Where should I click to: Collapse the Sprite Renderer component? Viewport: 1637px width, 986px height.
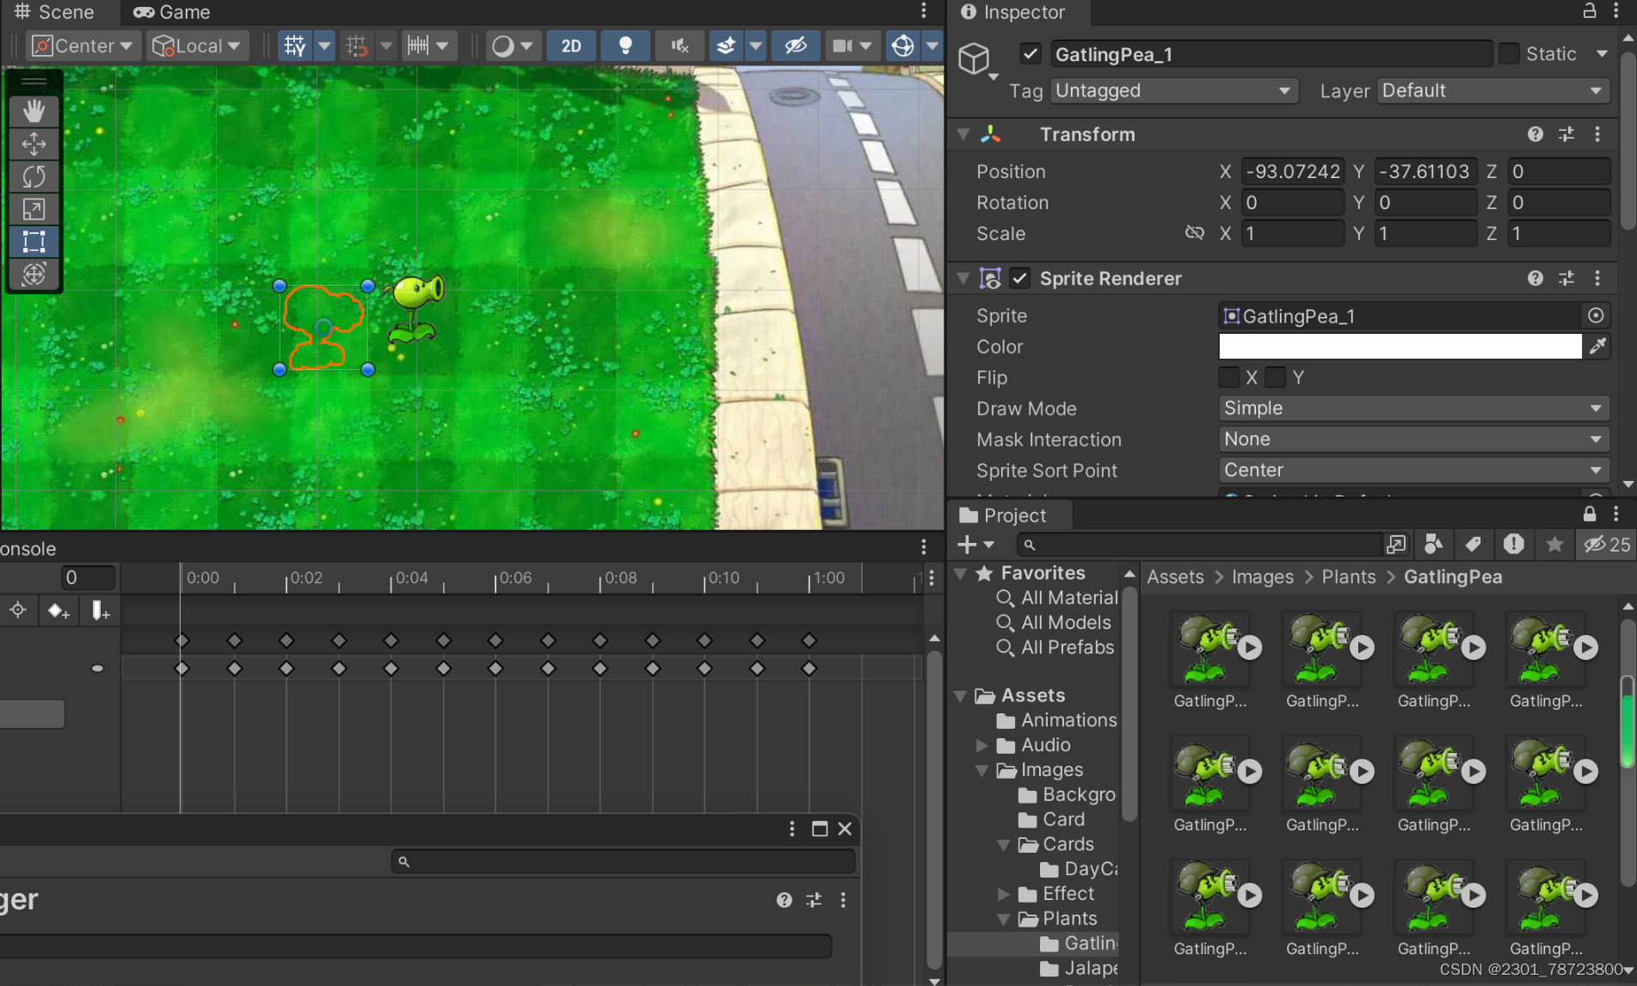click(x=963, y=278)
